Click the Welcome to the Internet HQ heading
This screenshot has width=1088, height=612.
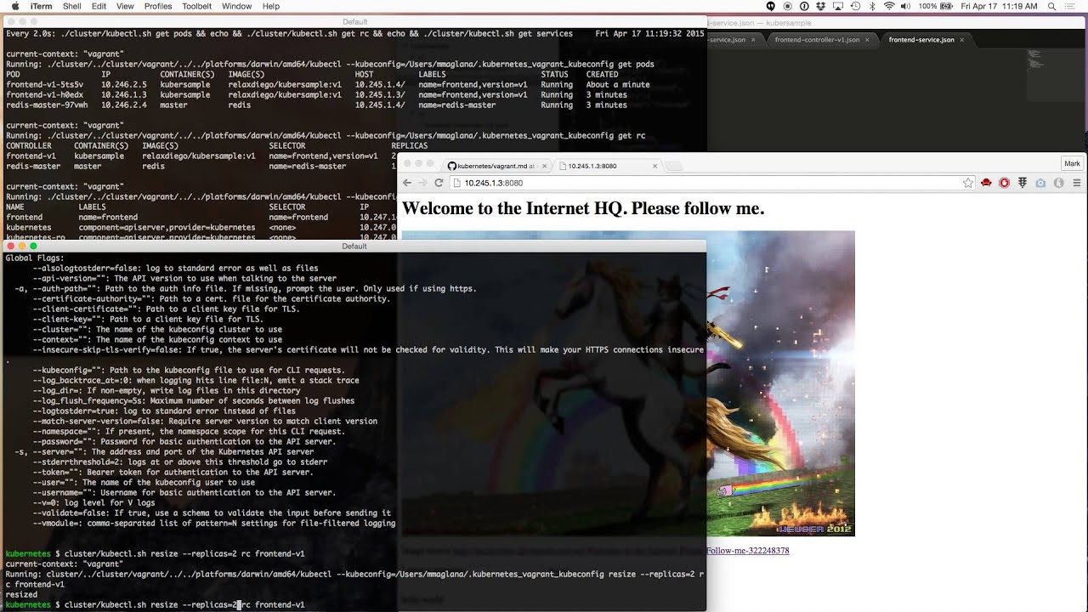[583, 208]
